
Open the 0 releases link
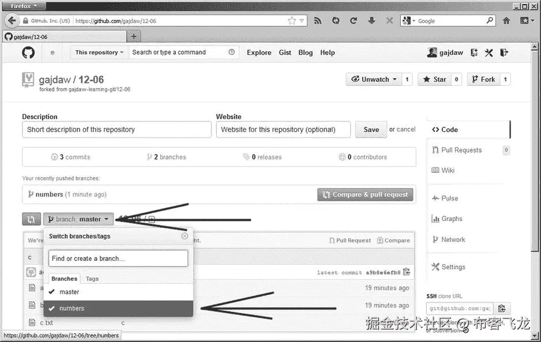click(262, 157)
